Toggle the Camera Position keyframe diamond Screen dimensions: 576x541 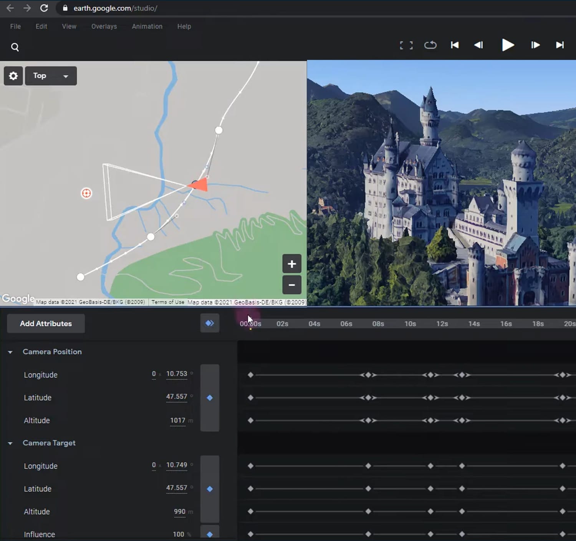(x=210, y=398)
